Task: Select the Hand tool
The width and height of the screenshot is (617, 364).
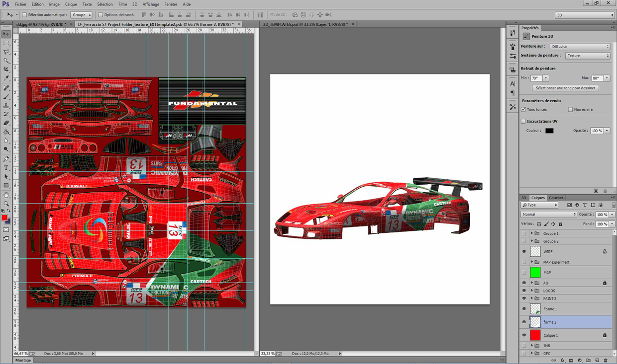Action: point(6,195)
